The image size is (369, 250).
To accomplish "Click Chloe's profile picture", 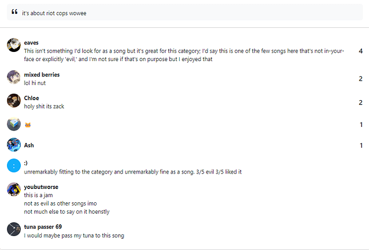I will [14, 101].
